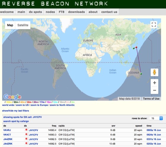Click the Street View pegman icon
Image resolution: width=166 pixels, height=147 pixels.
154,72
